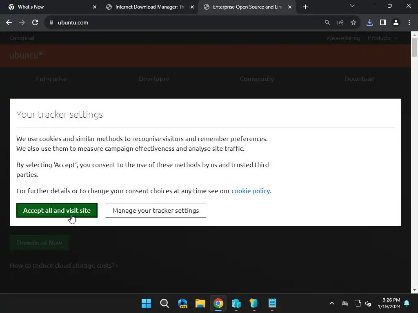Open Windows taskbar search
418x313 pixels.
[164, 303]
